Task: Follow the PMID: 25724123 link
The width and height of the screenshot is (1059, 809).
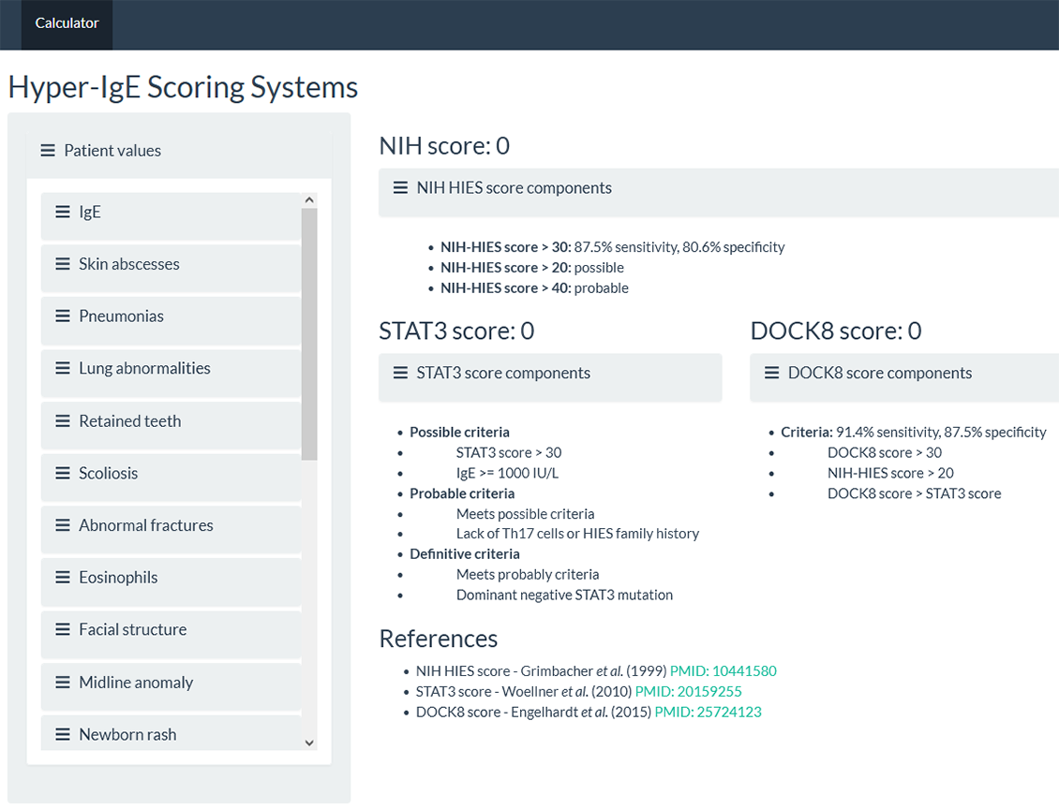Action: pyautogui.click(x=708, y=713)
